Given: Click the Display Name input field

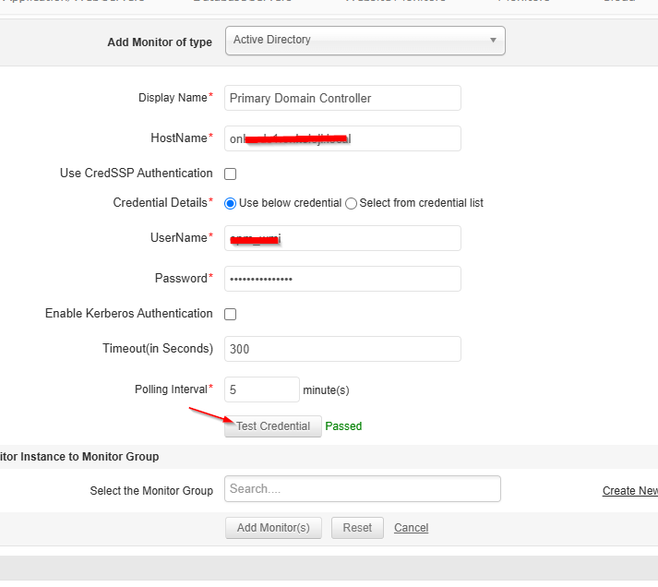Looking at the screenshot, I should 342,98.
